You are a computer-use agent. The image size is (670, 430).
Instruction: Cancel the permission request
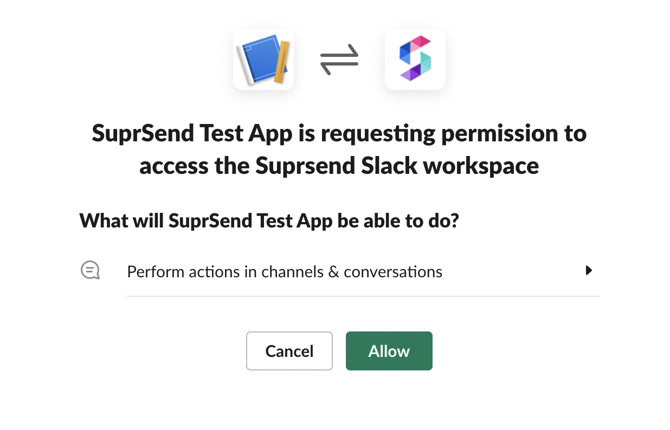pyautogui.click(x=289, y=351)
